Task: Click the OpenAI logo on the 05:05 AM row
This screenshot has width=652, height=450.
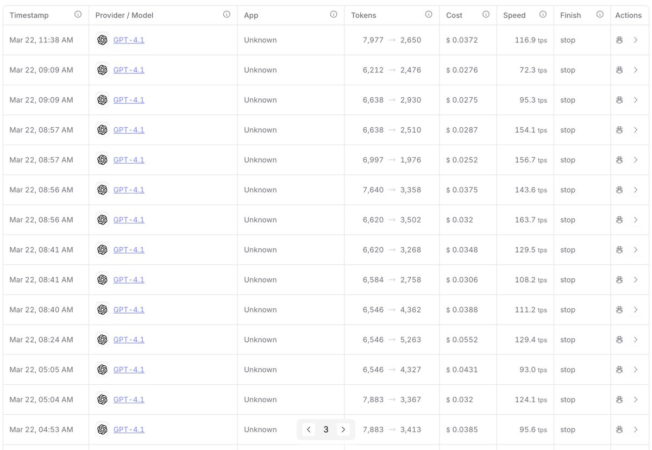Action: [x=102, y=370]
